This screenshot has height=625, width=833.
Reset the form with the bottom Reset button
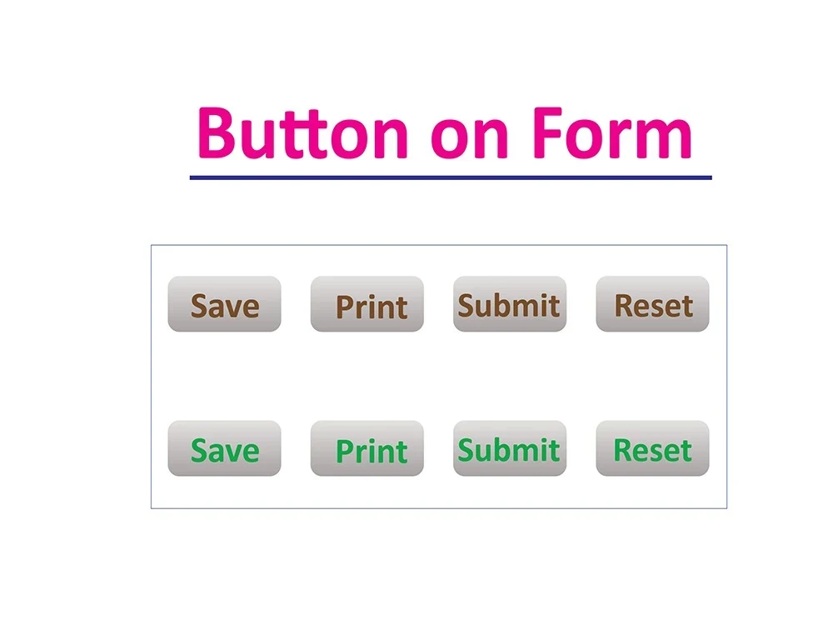(652, 450)
